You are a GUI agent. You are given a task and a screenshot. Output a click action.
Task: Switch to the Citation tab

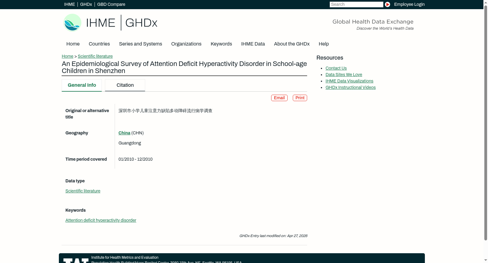(x=125, y=85)
